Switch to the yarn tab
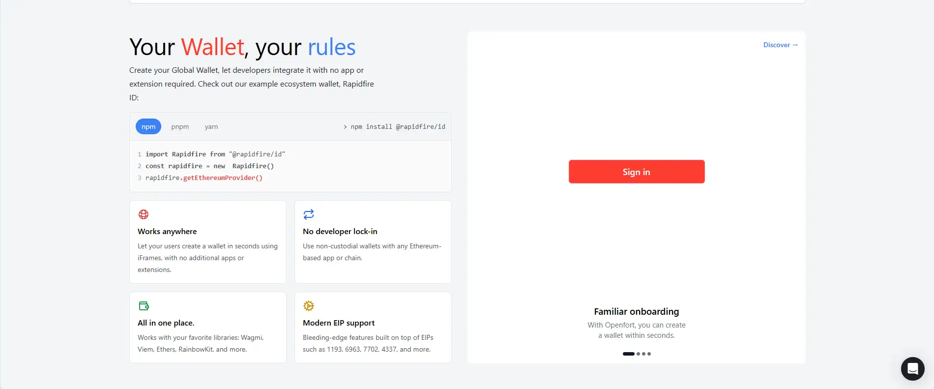The width and height of the screenshot is (934, 389). coord(211,127)
